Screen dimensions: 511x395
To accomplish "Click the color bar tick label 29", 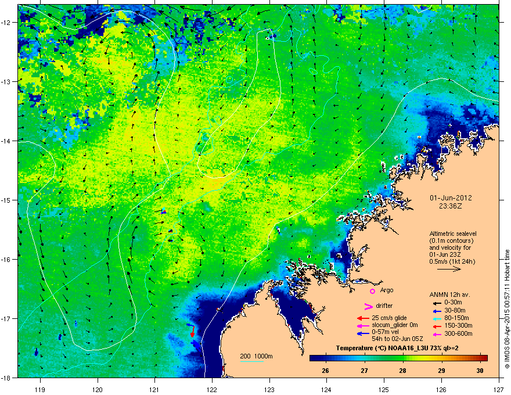I will pyautogui.click(x=441, y=371).
